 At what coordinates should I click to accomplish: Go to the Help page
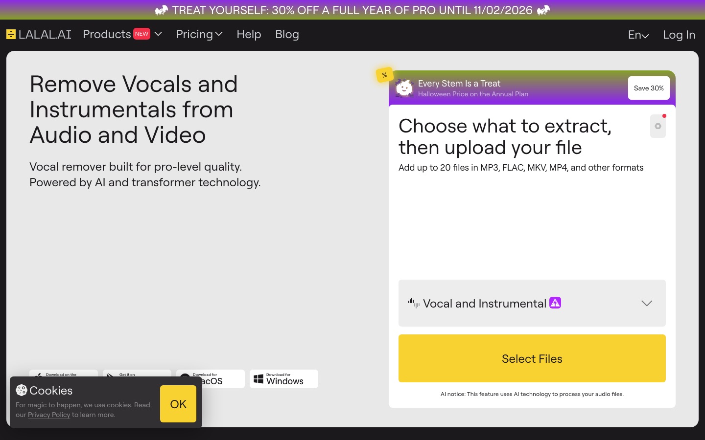(249, 34)
